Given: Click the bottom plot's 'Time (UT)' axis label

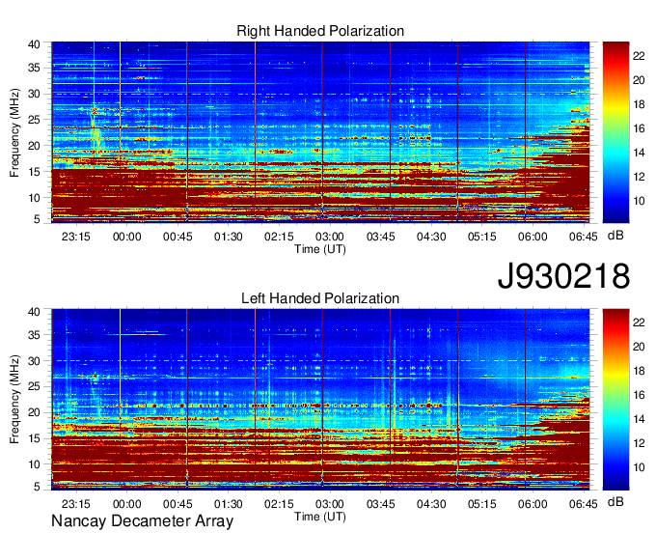Looking at the screenshot, I should (320, 517).
